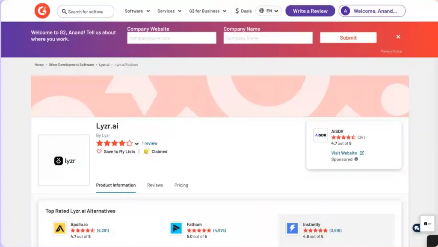Open the 1 review link
438x247 pixels.
(150, 143)
